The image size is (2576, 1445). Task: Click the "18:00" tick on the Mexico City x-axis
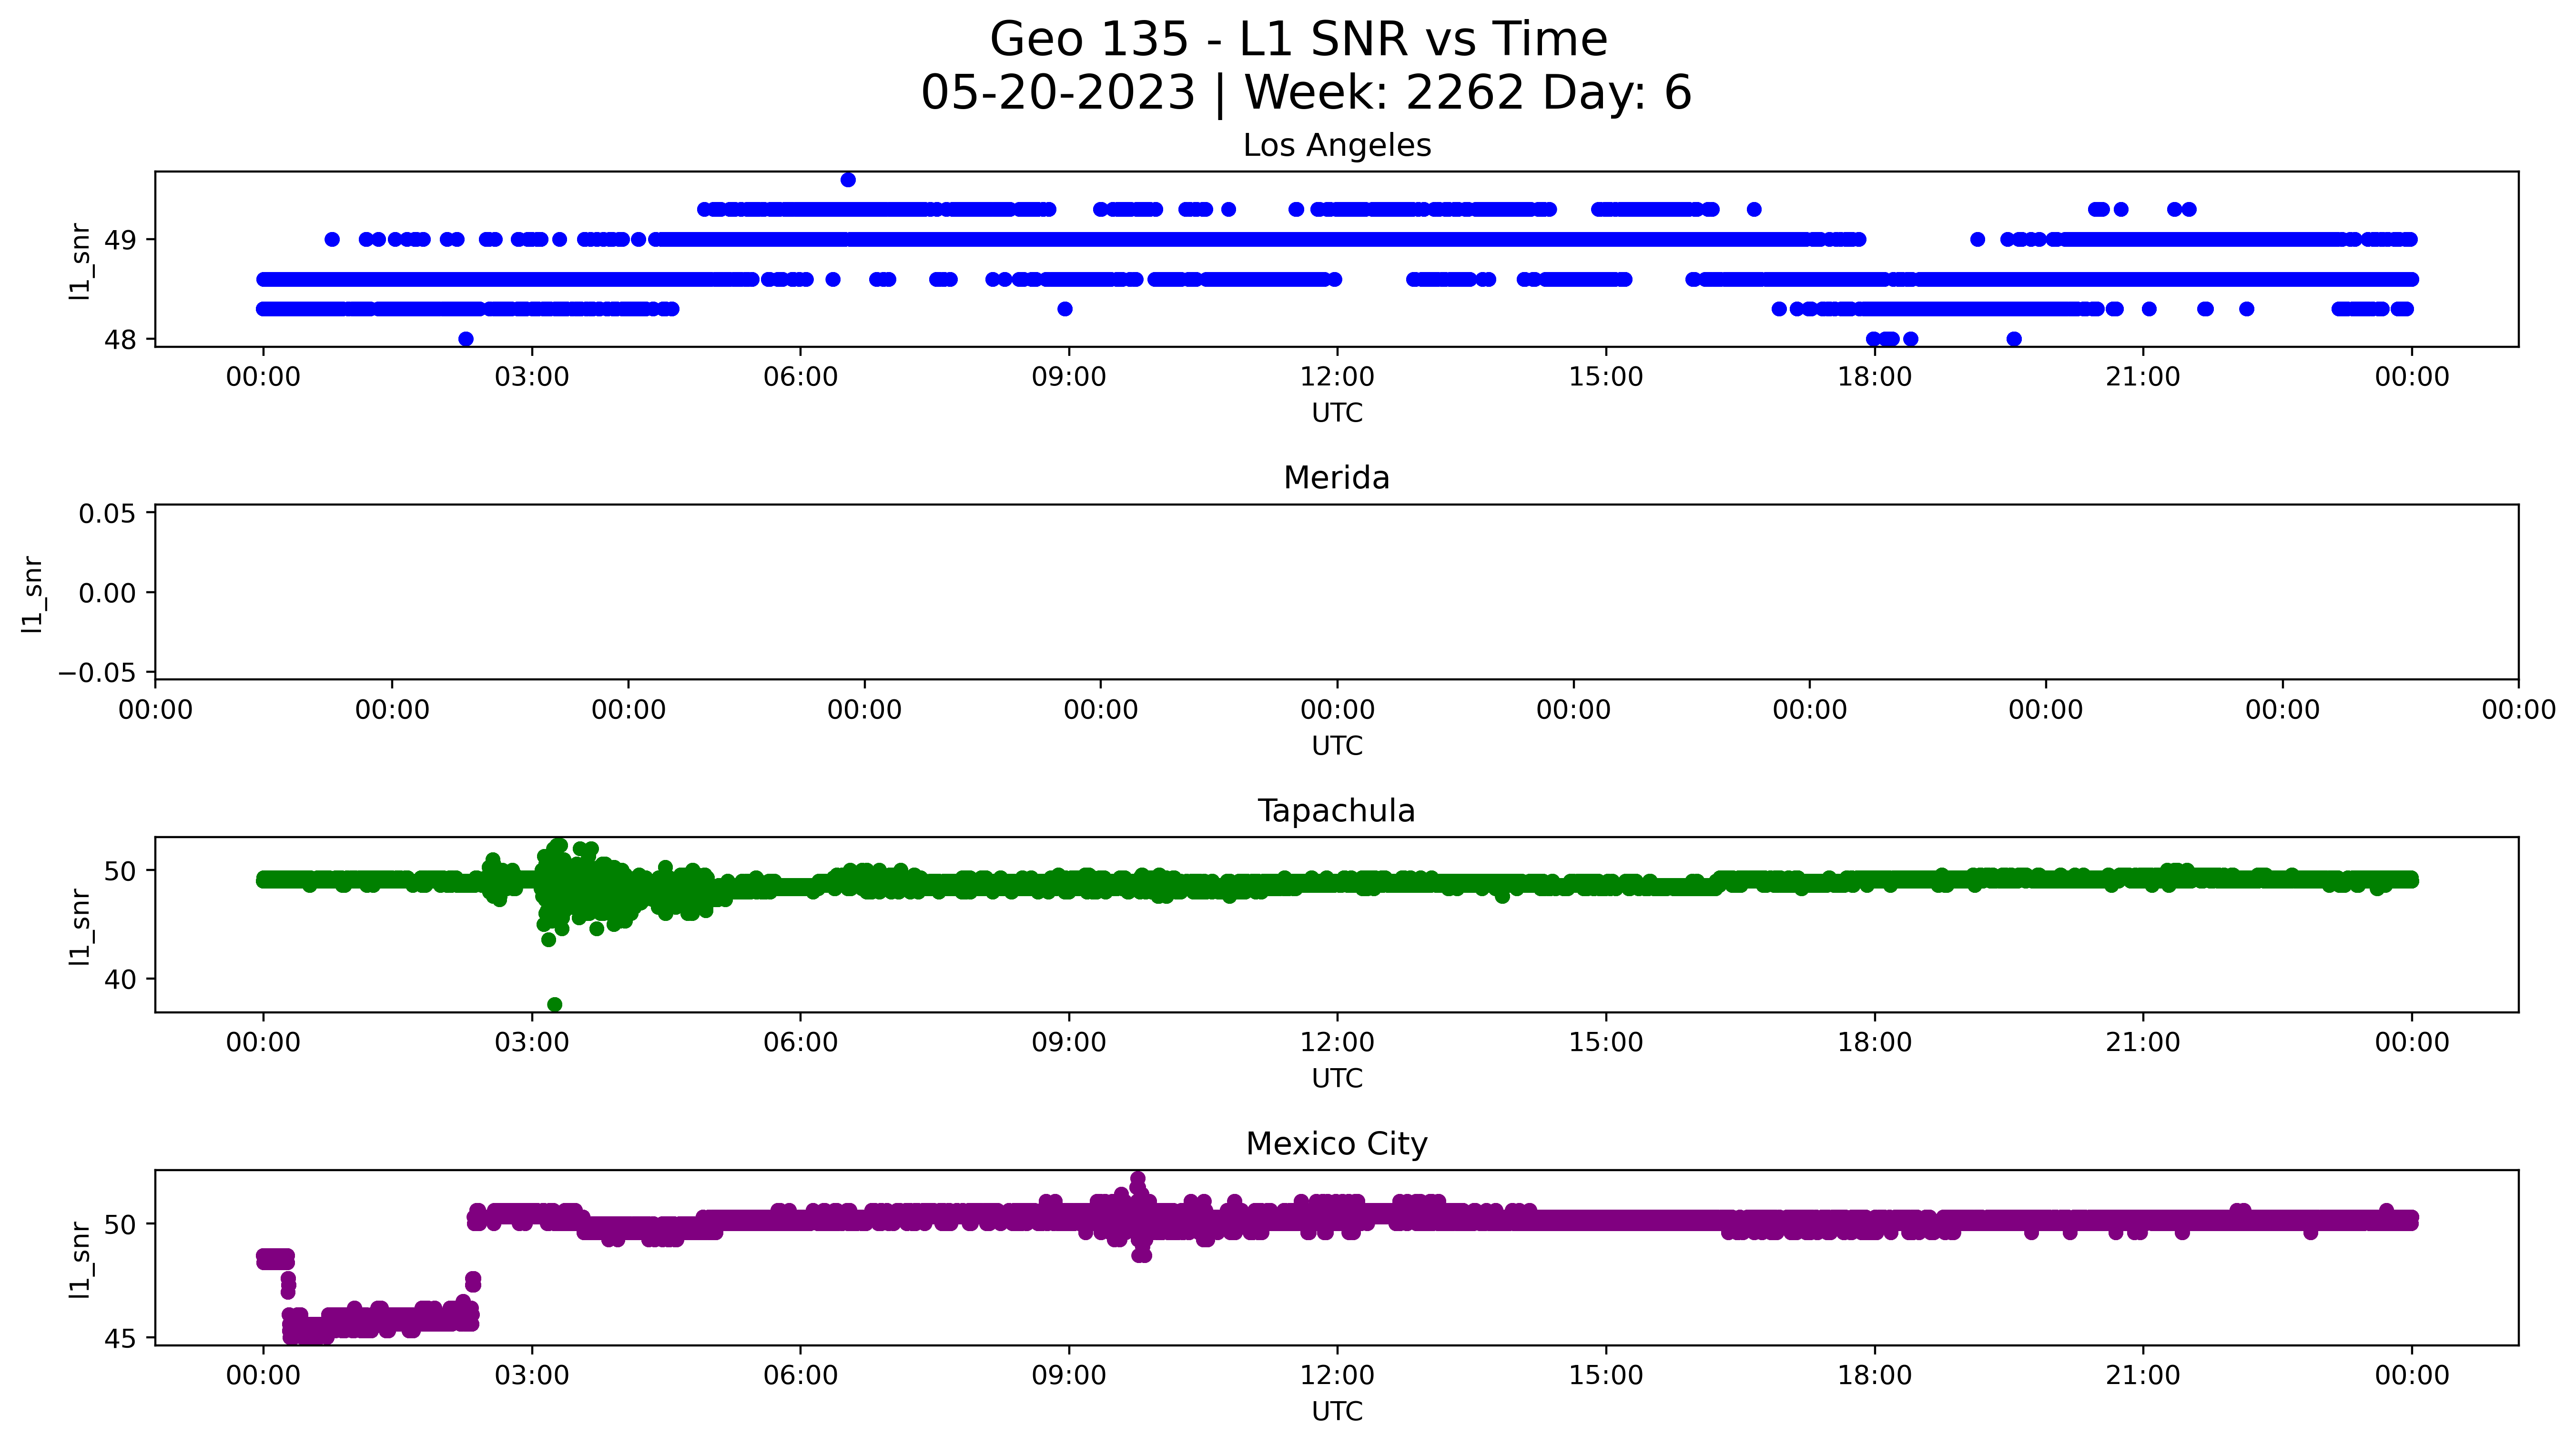(1874, 1376)
